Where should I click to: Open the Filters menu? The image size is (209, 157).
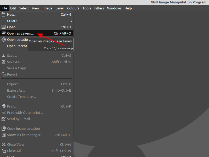click(99, 8)
